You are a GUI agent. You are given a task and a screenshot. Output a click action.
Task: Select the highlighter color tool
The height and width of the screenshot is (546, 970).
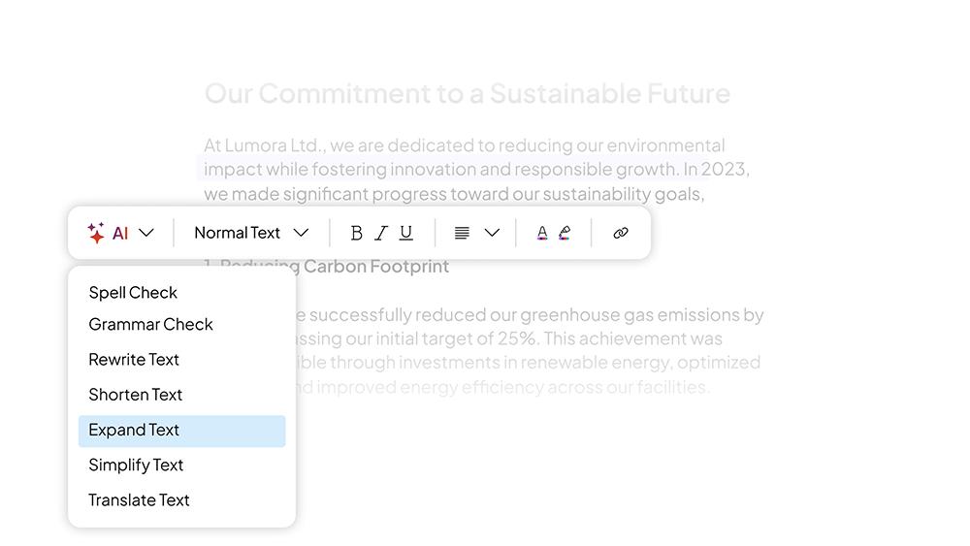coord(565,233)
